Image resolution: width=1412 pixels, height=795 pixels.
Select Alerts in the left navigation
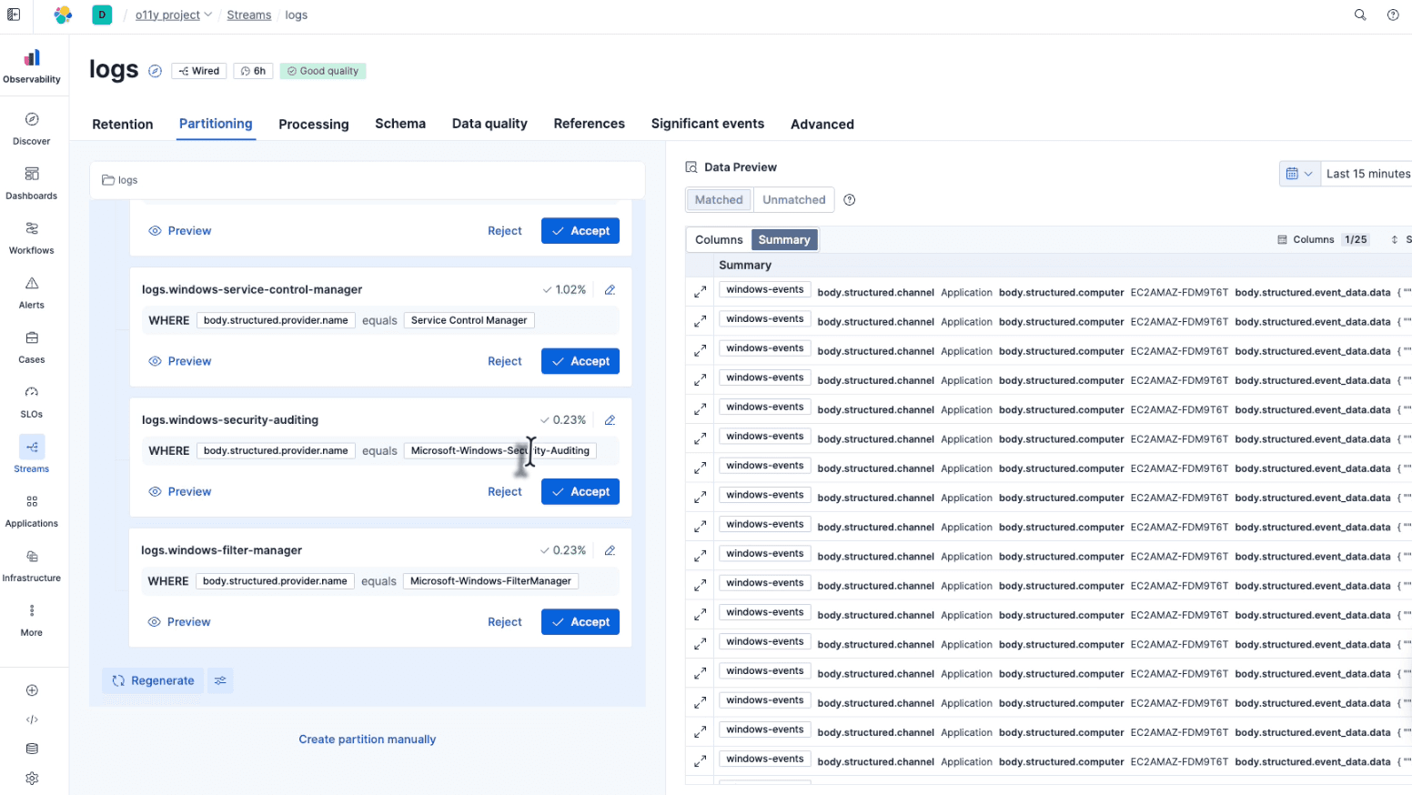click(31, 291)
